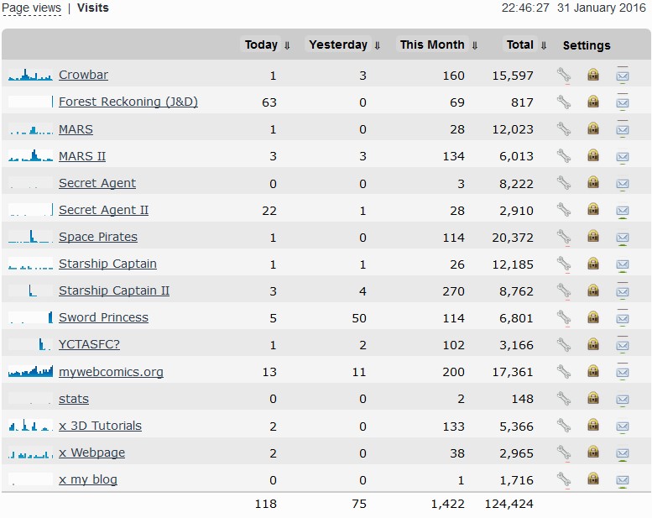Click the sort arrow next to Total
This screenshot has height=518, width=652.
pyautogui.click(x=544, y=45)
